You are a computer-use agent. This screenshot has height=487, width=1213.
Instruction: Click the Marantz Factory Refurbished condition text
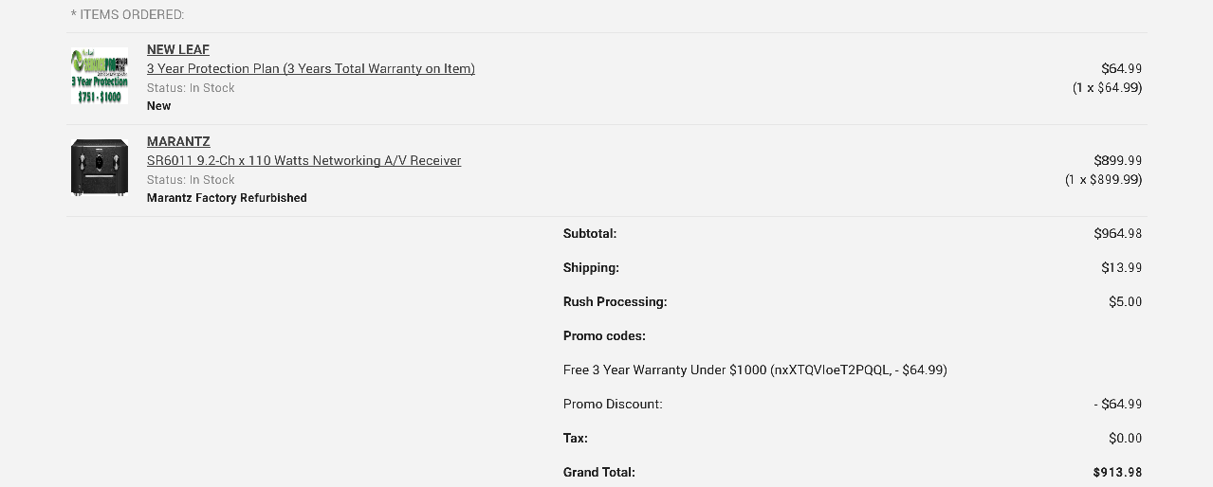pyautogui.click(x=227, y=198)
